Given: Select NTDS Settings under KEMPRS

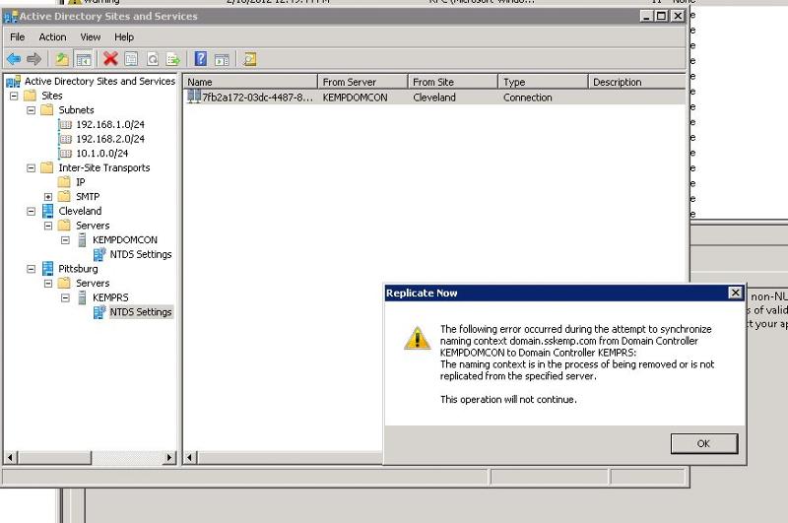Looking at the screenshot, I should tap(141, 312).
